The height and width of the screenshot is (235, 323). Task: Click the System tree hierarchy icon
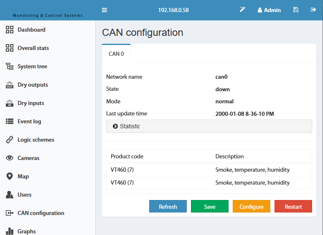10,66
